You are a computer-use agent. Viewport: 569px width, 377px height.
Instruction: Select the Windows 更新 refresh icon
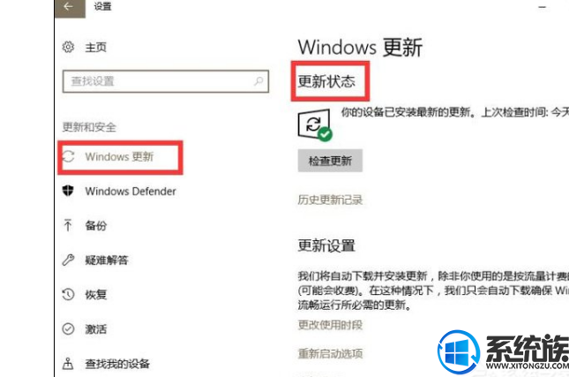[69, 156]
